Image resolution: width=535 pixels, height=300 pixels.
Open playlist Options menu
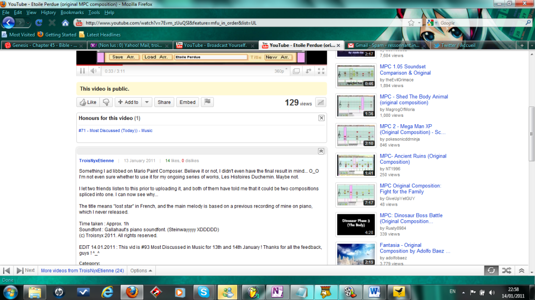coord(141,270)
